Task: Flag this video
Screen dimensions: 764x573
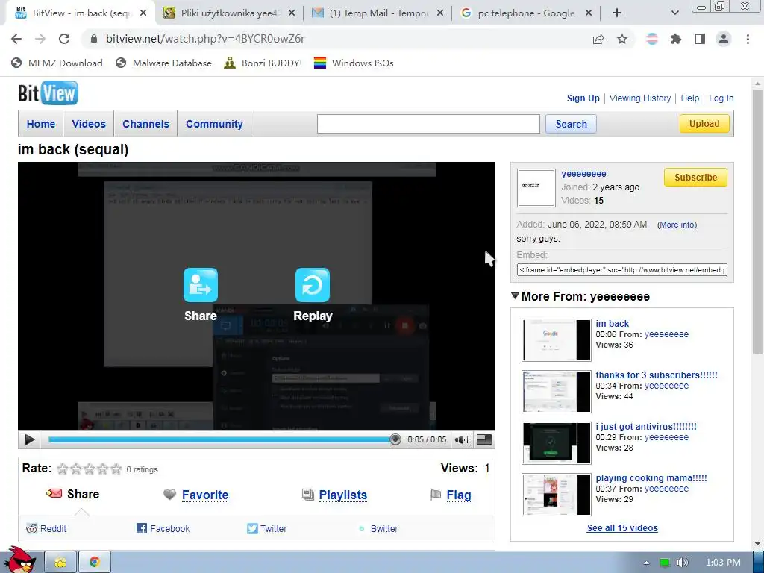Action: (x=459, y=495)
